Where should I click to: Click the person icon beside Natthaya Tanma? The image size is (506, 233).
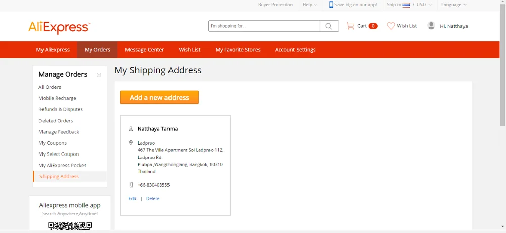click(131, 129)
